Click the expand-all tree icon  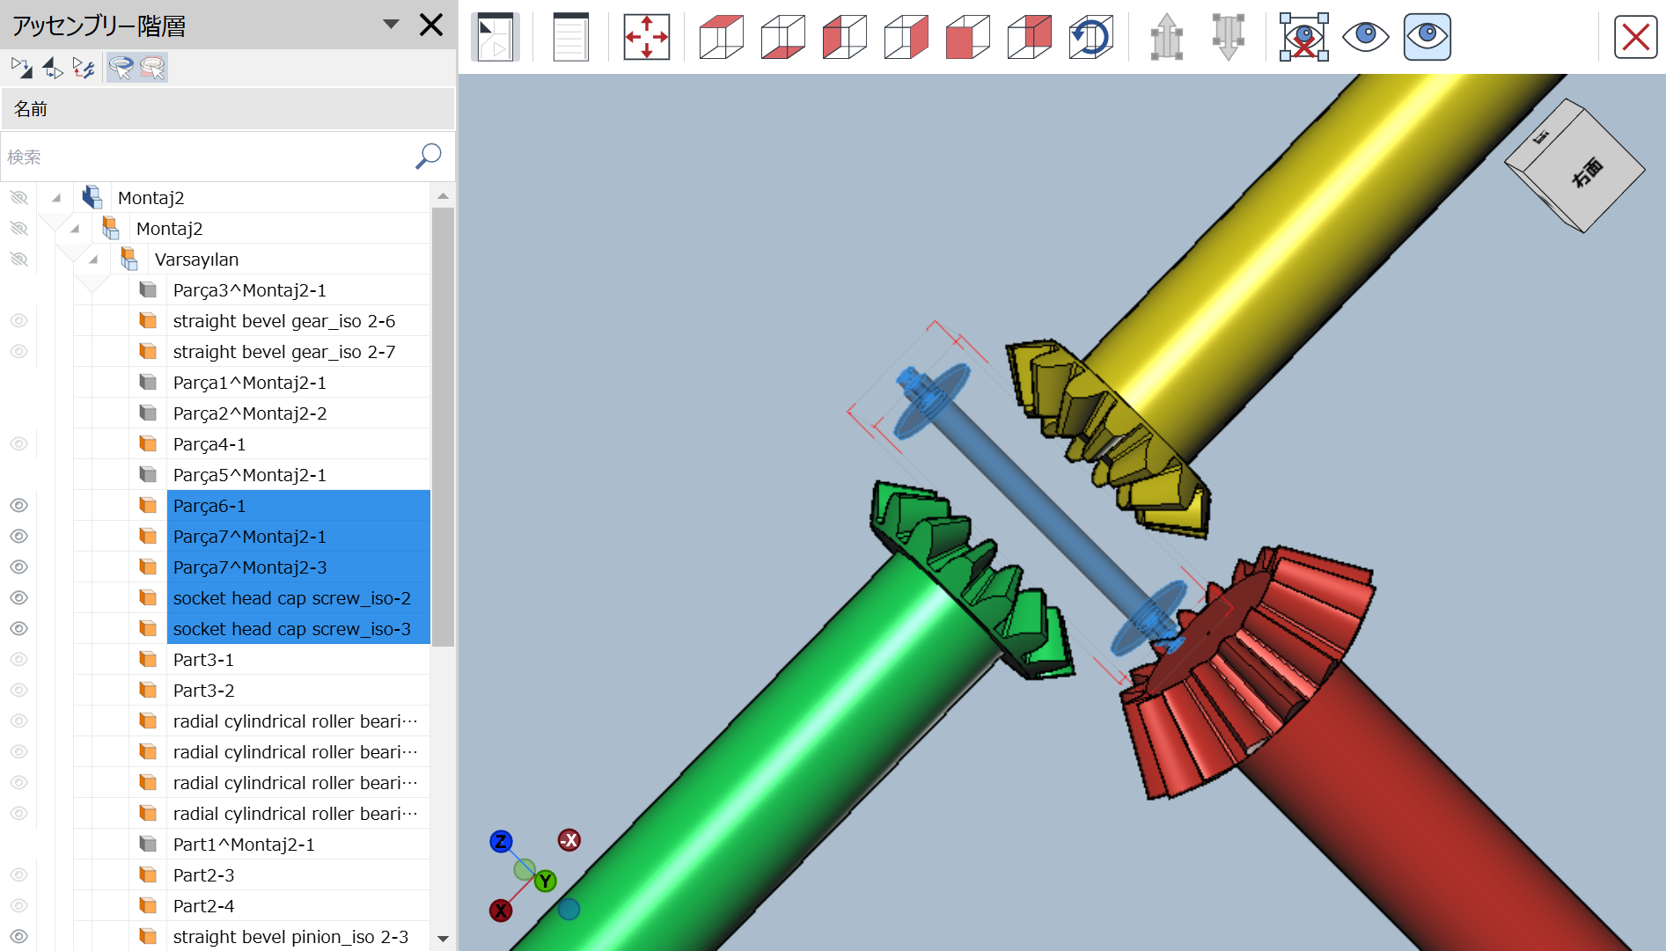tap(21, 68)
